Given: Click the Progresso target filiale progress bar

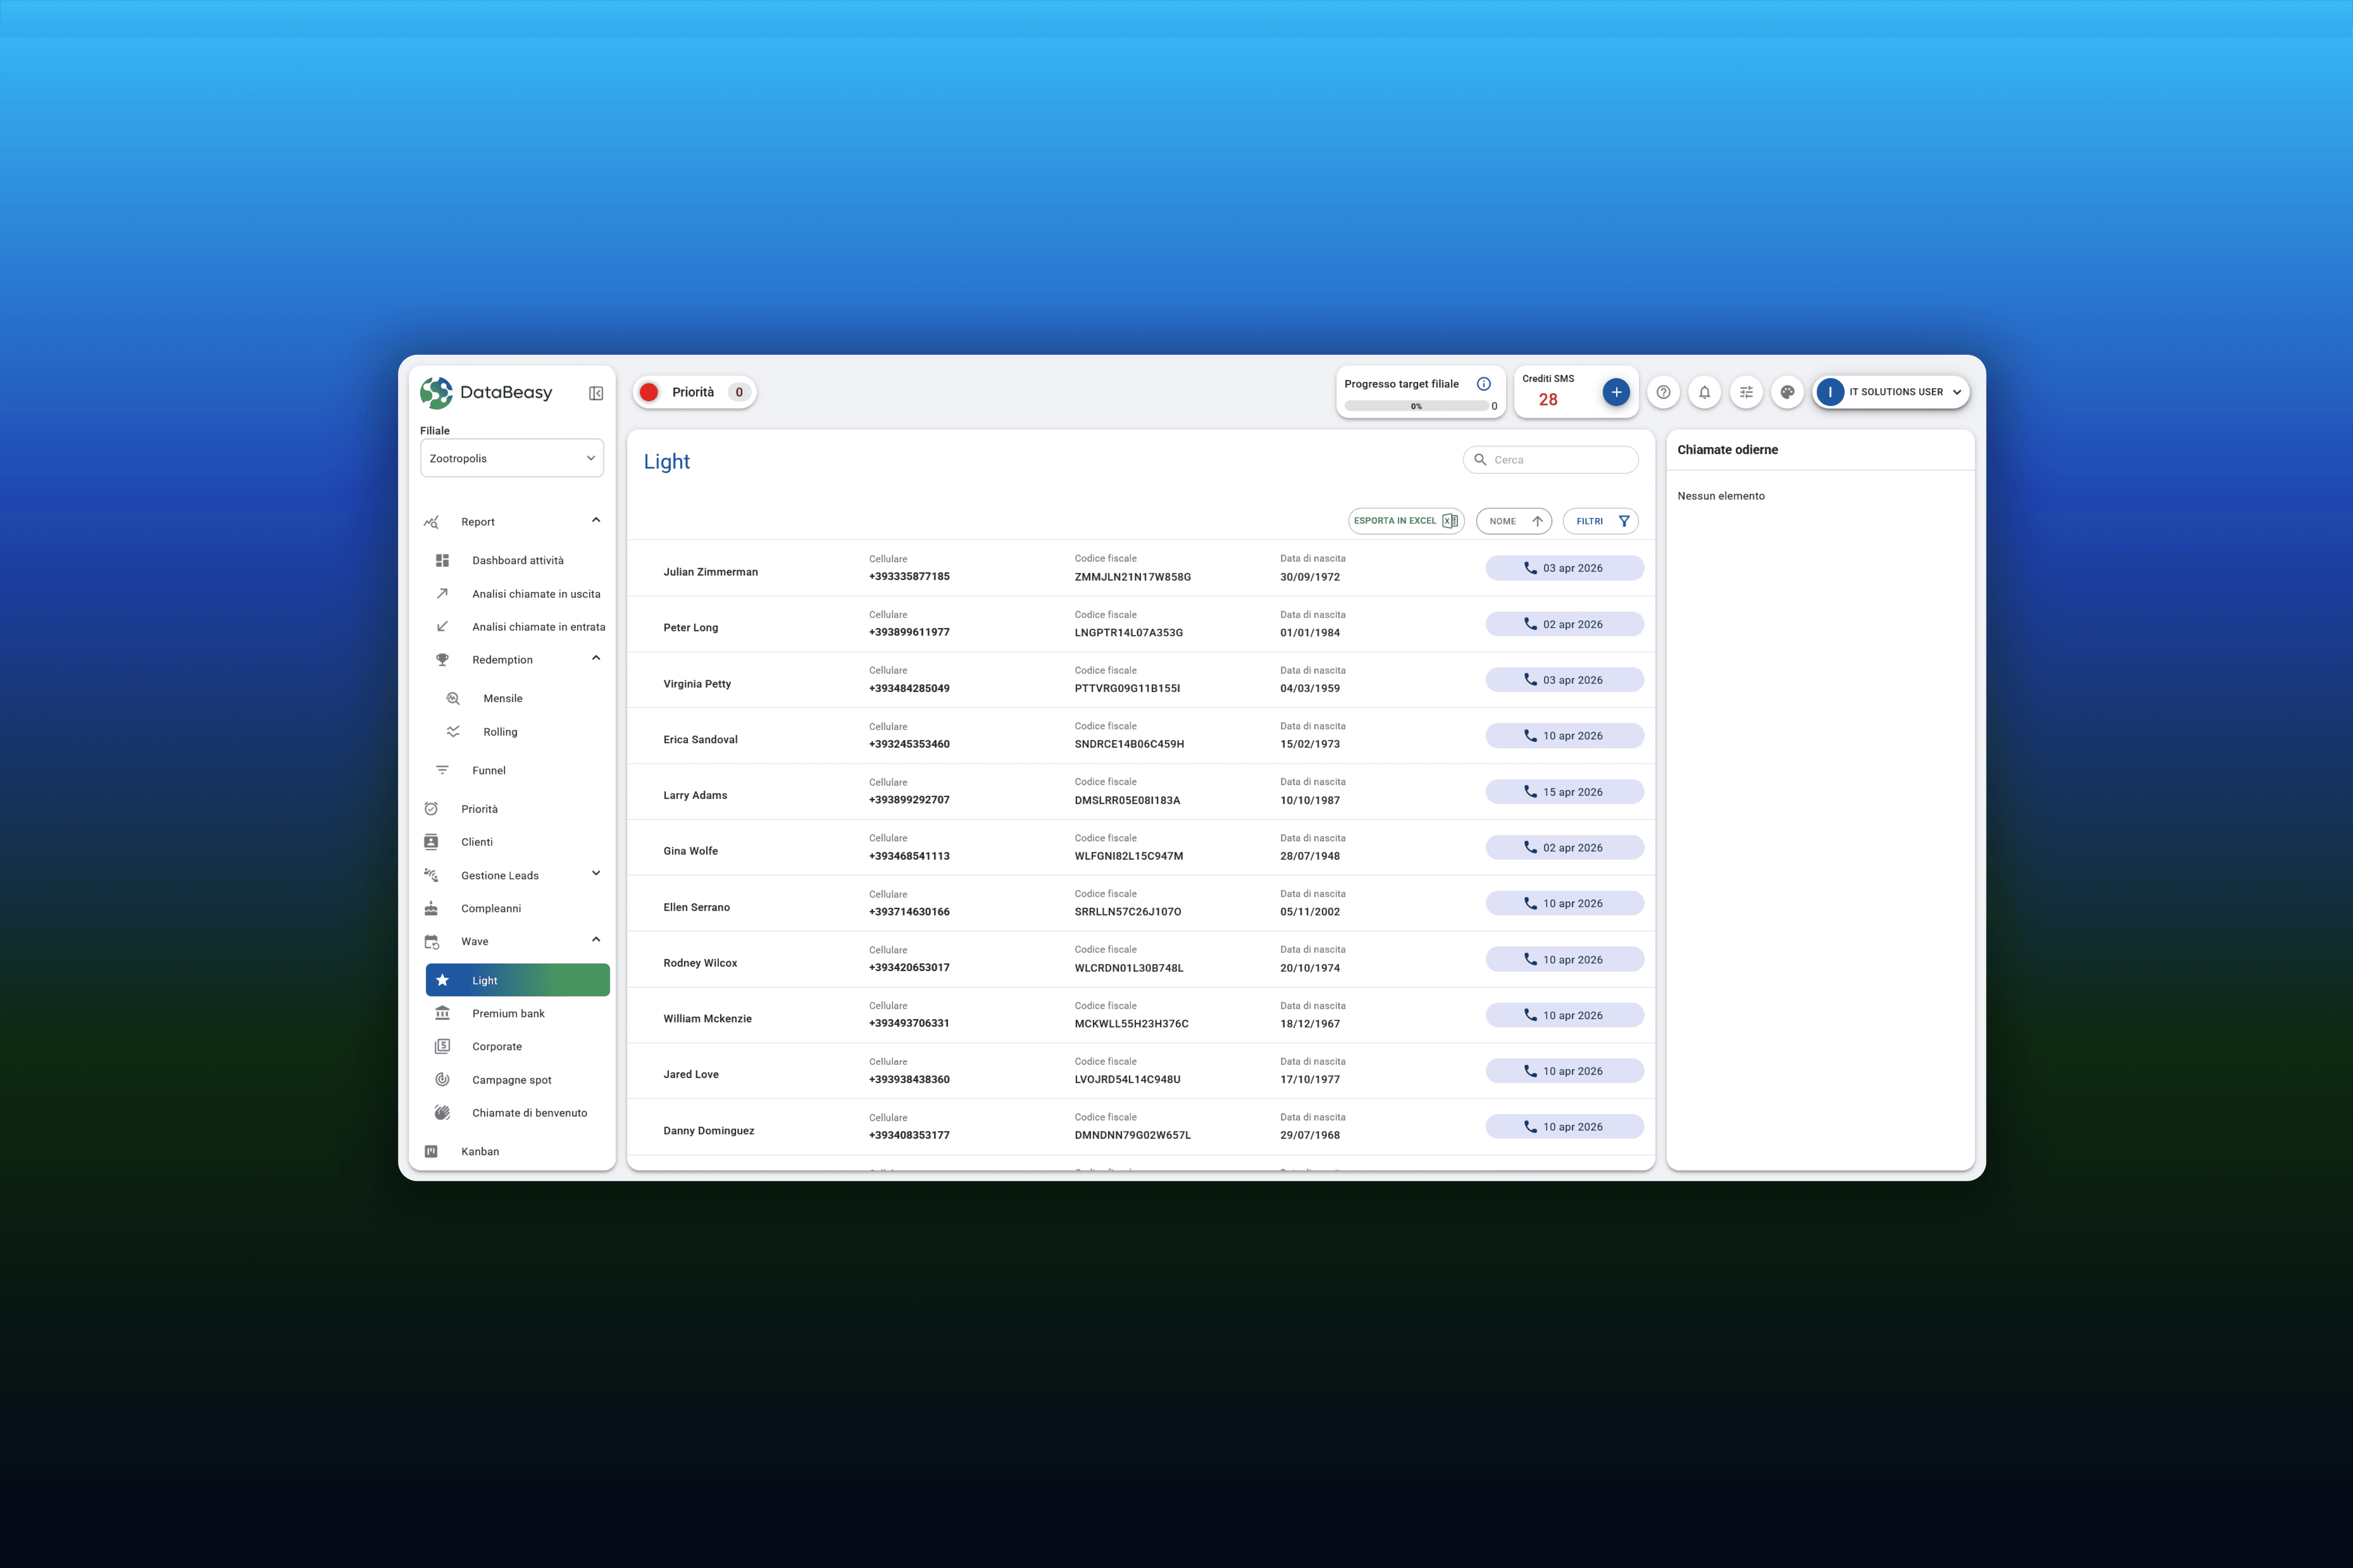Looking at the screenshot, I should click(x=1416, y=406).
